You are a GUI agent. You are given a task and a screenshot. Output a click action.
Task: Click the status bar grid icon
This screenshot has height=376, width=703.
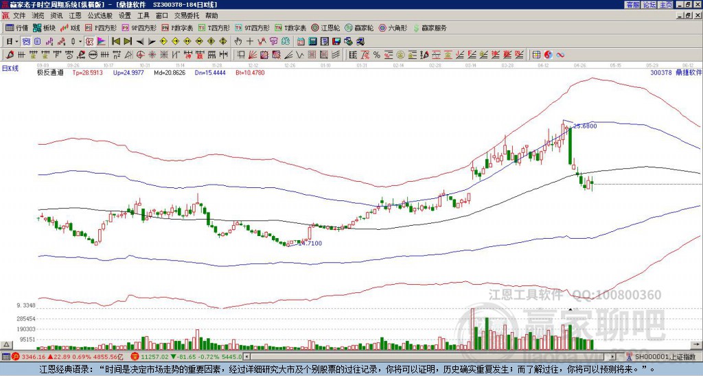click(5, 357)
